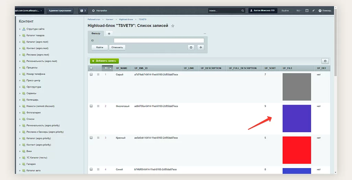
Task: Open the hamburger actions menu for row 1 Серый
Action: click(98, 74)
